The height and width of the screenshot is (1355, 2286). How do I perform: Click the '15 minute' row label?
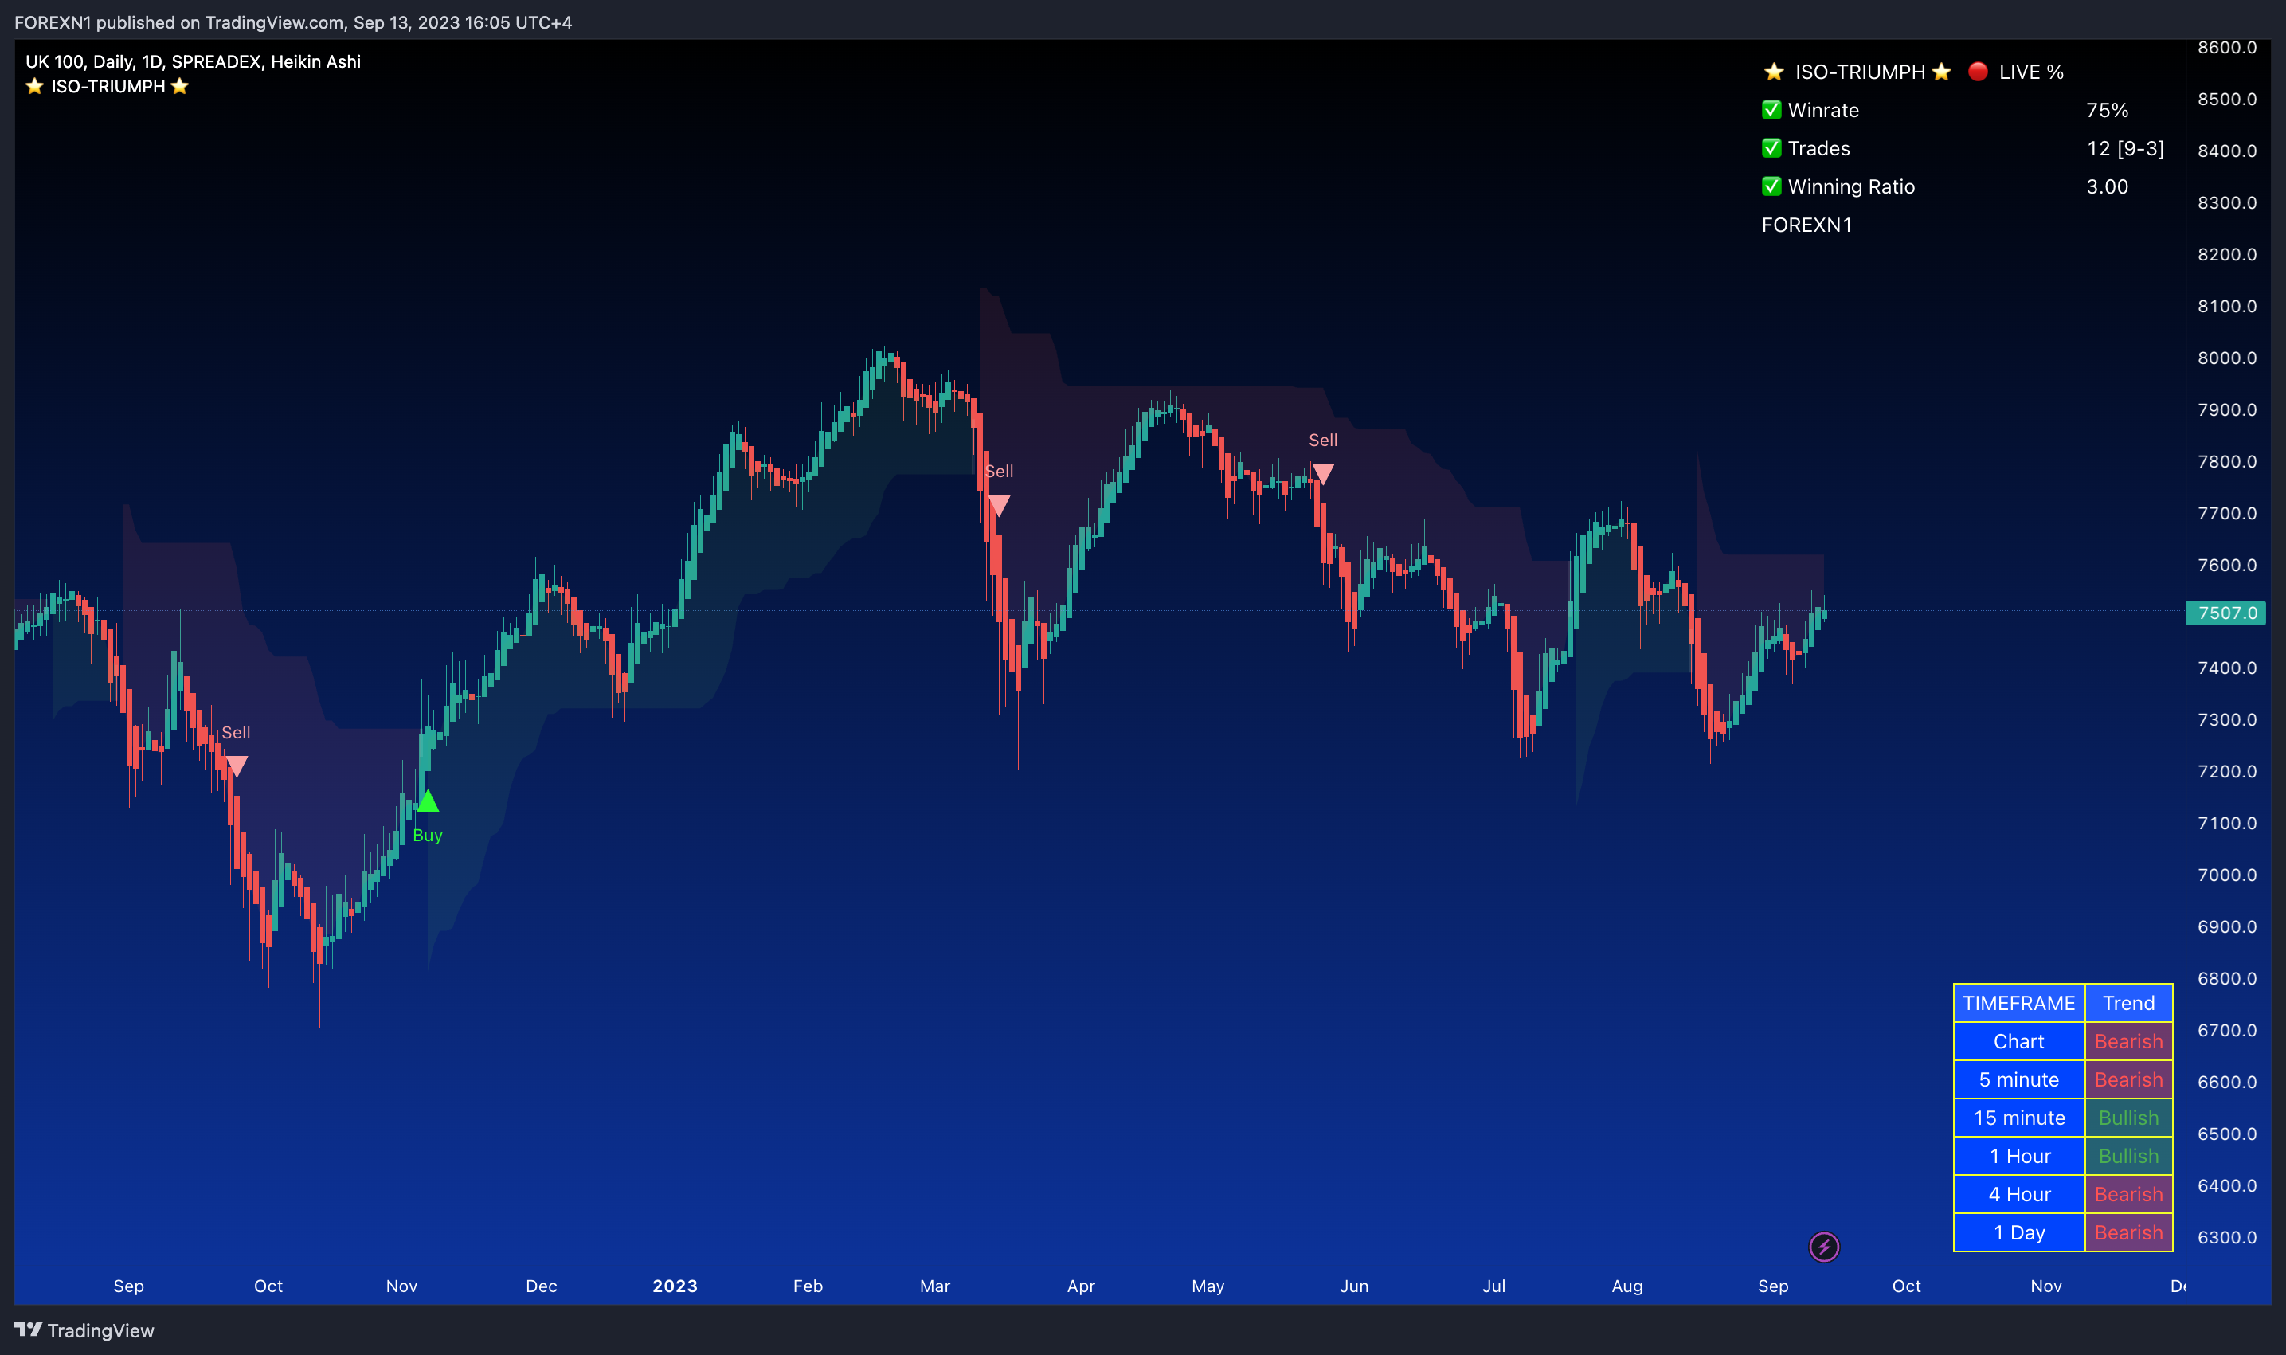tap(2018, 1118)
